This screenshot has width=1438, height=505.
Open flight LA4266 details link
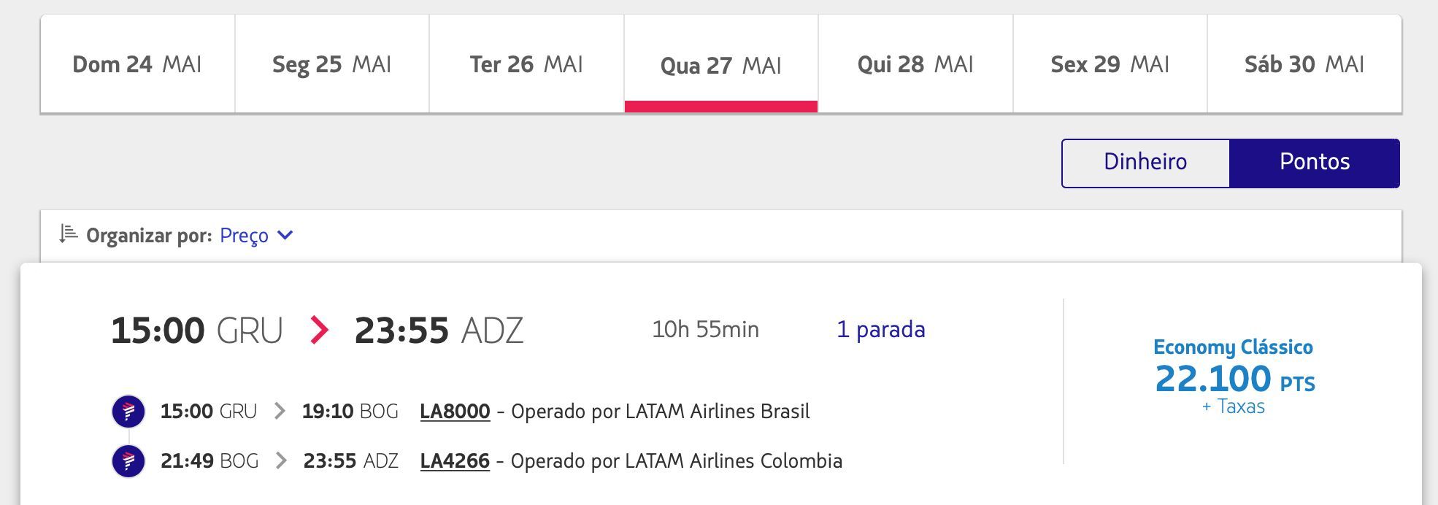tap(455, 461)
